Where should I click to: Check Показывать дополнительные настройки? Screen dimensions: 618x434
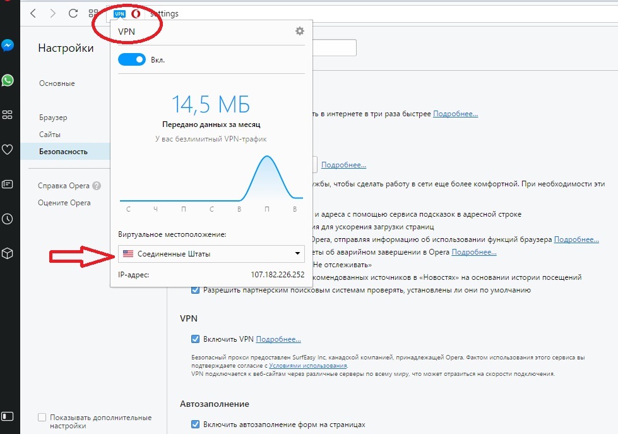[42, 417]
